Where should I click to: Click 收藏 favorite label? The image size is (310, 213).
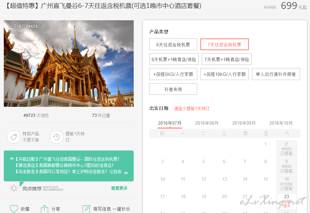25,209
